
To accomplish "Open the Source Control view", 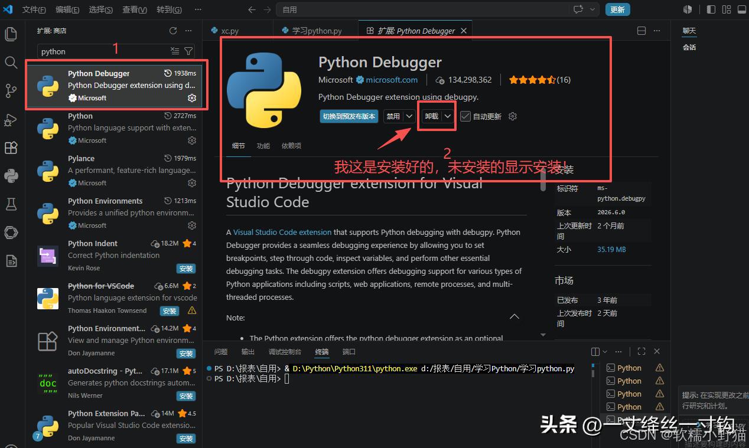I will click(11, 90).
